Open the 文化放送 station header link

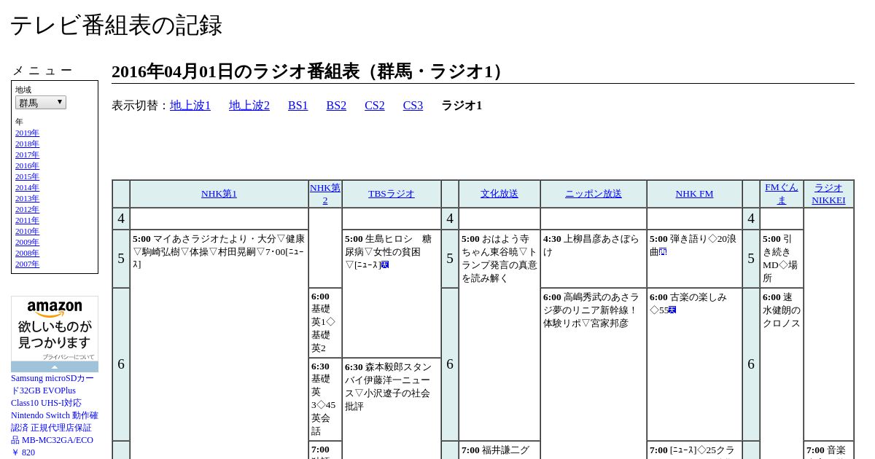coord(499,194)
